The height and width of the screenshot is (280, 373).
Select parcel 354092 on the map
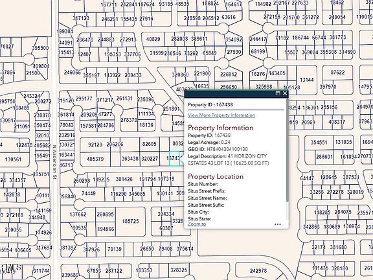tap(234, 40)
